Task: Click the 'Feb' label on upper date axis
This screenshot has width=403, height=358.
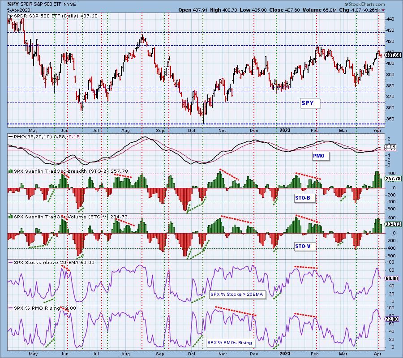Action: (315, 131)
